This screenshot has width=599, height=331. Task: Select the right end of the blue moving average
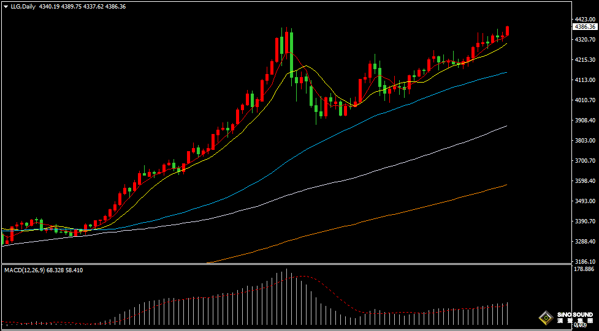[506, 72]
